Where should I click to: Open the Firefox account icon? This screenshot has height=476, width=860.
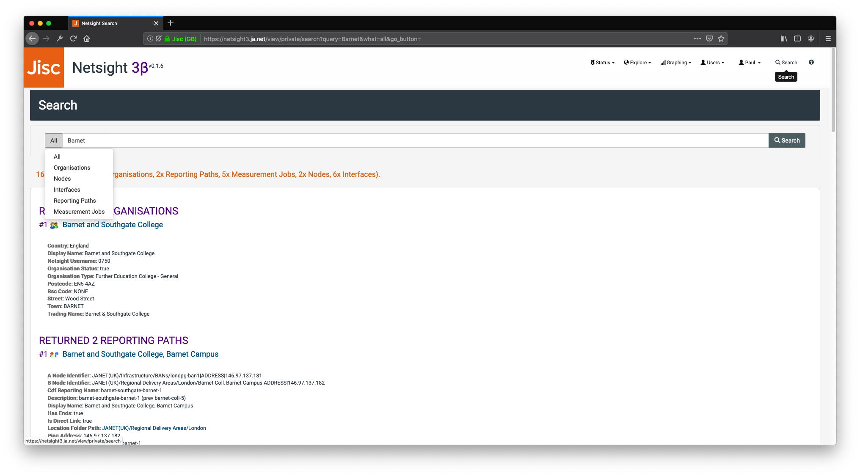pyautogui.click(x=811, y=39)
